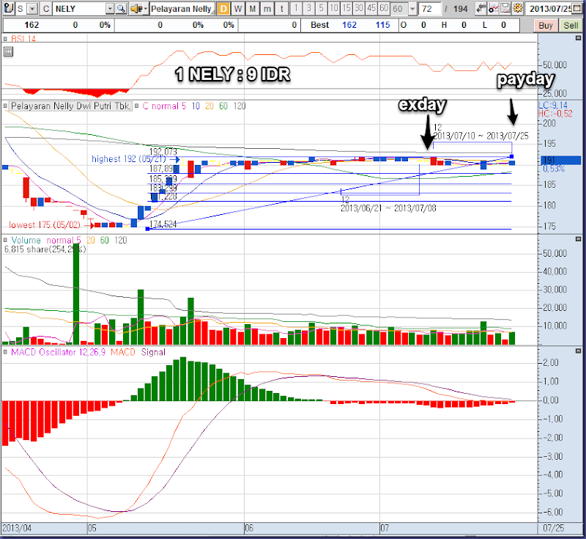Open chart preferences gear icon

518,8
